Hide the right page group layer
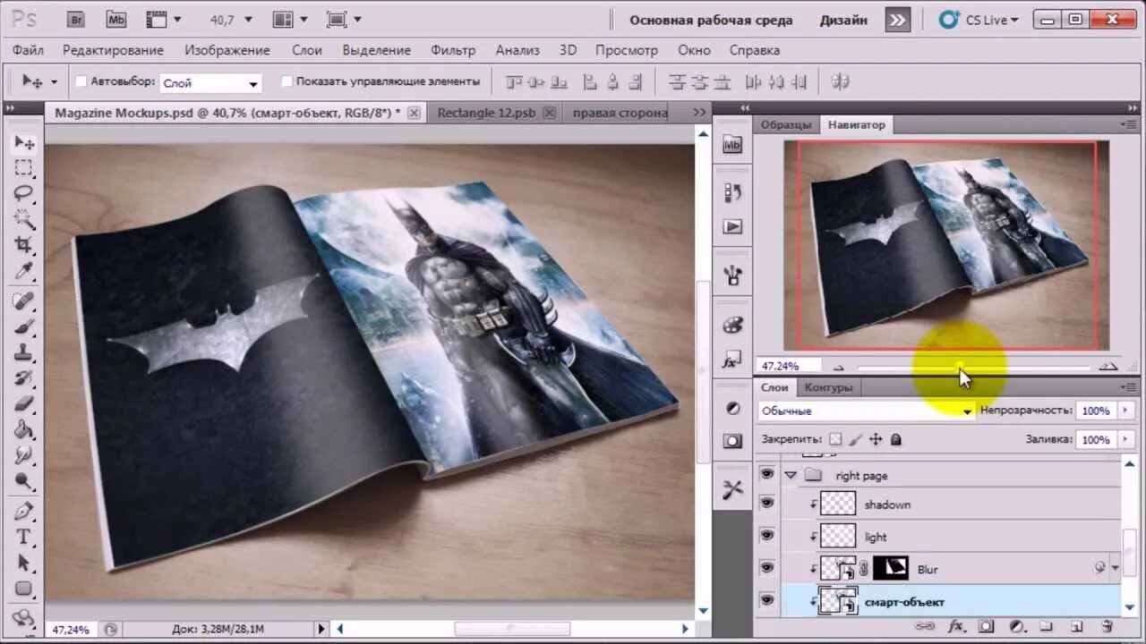Viewport: 1146px width, 644px height. 767,474
